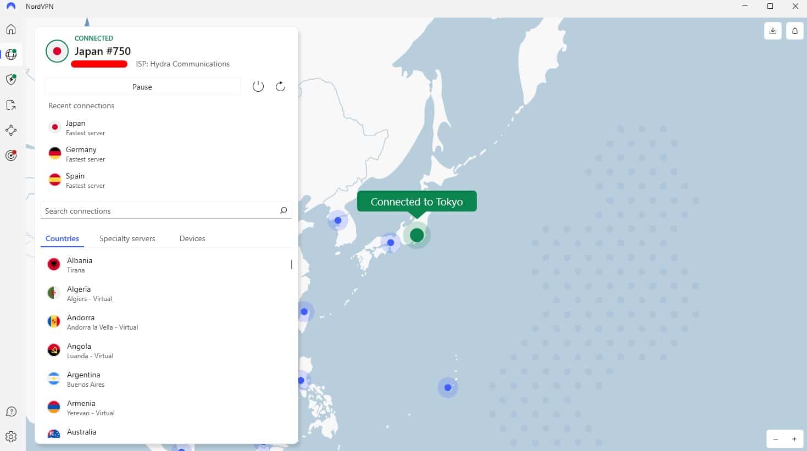Switch to the Countries tab
Image resolution: width=807 pixels, height=451 pixels.
pyautogui.click(x=62, y=238)
